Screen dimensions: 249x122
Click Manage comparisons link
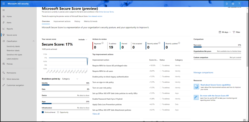coord(203,72)
